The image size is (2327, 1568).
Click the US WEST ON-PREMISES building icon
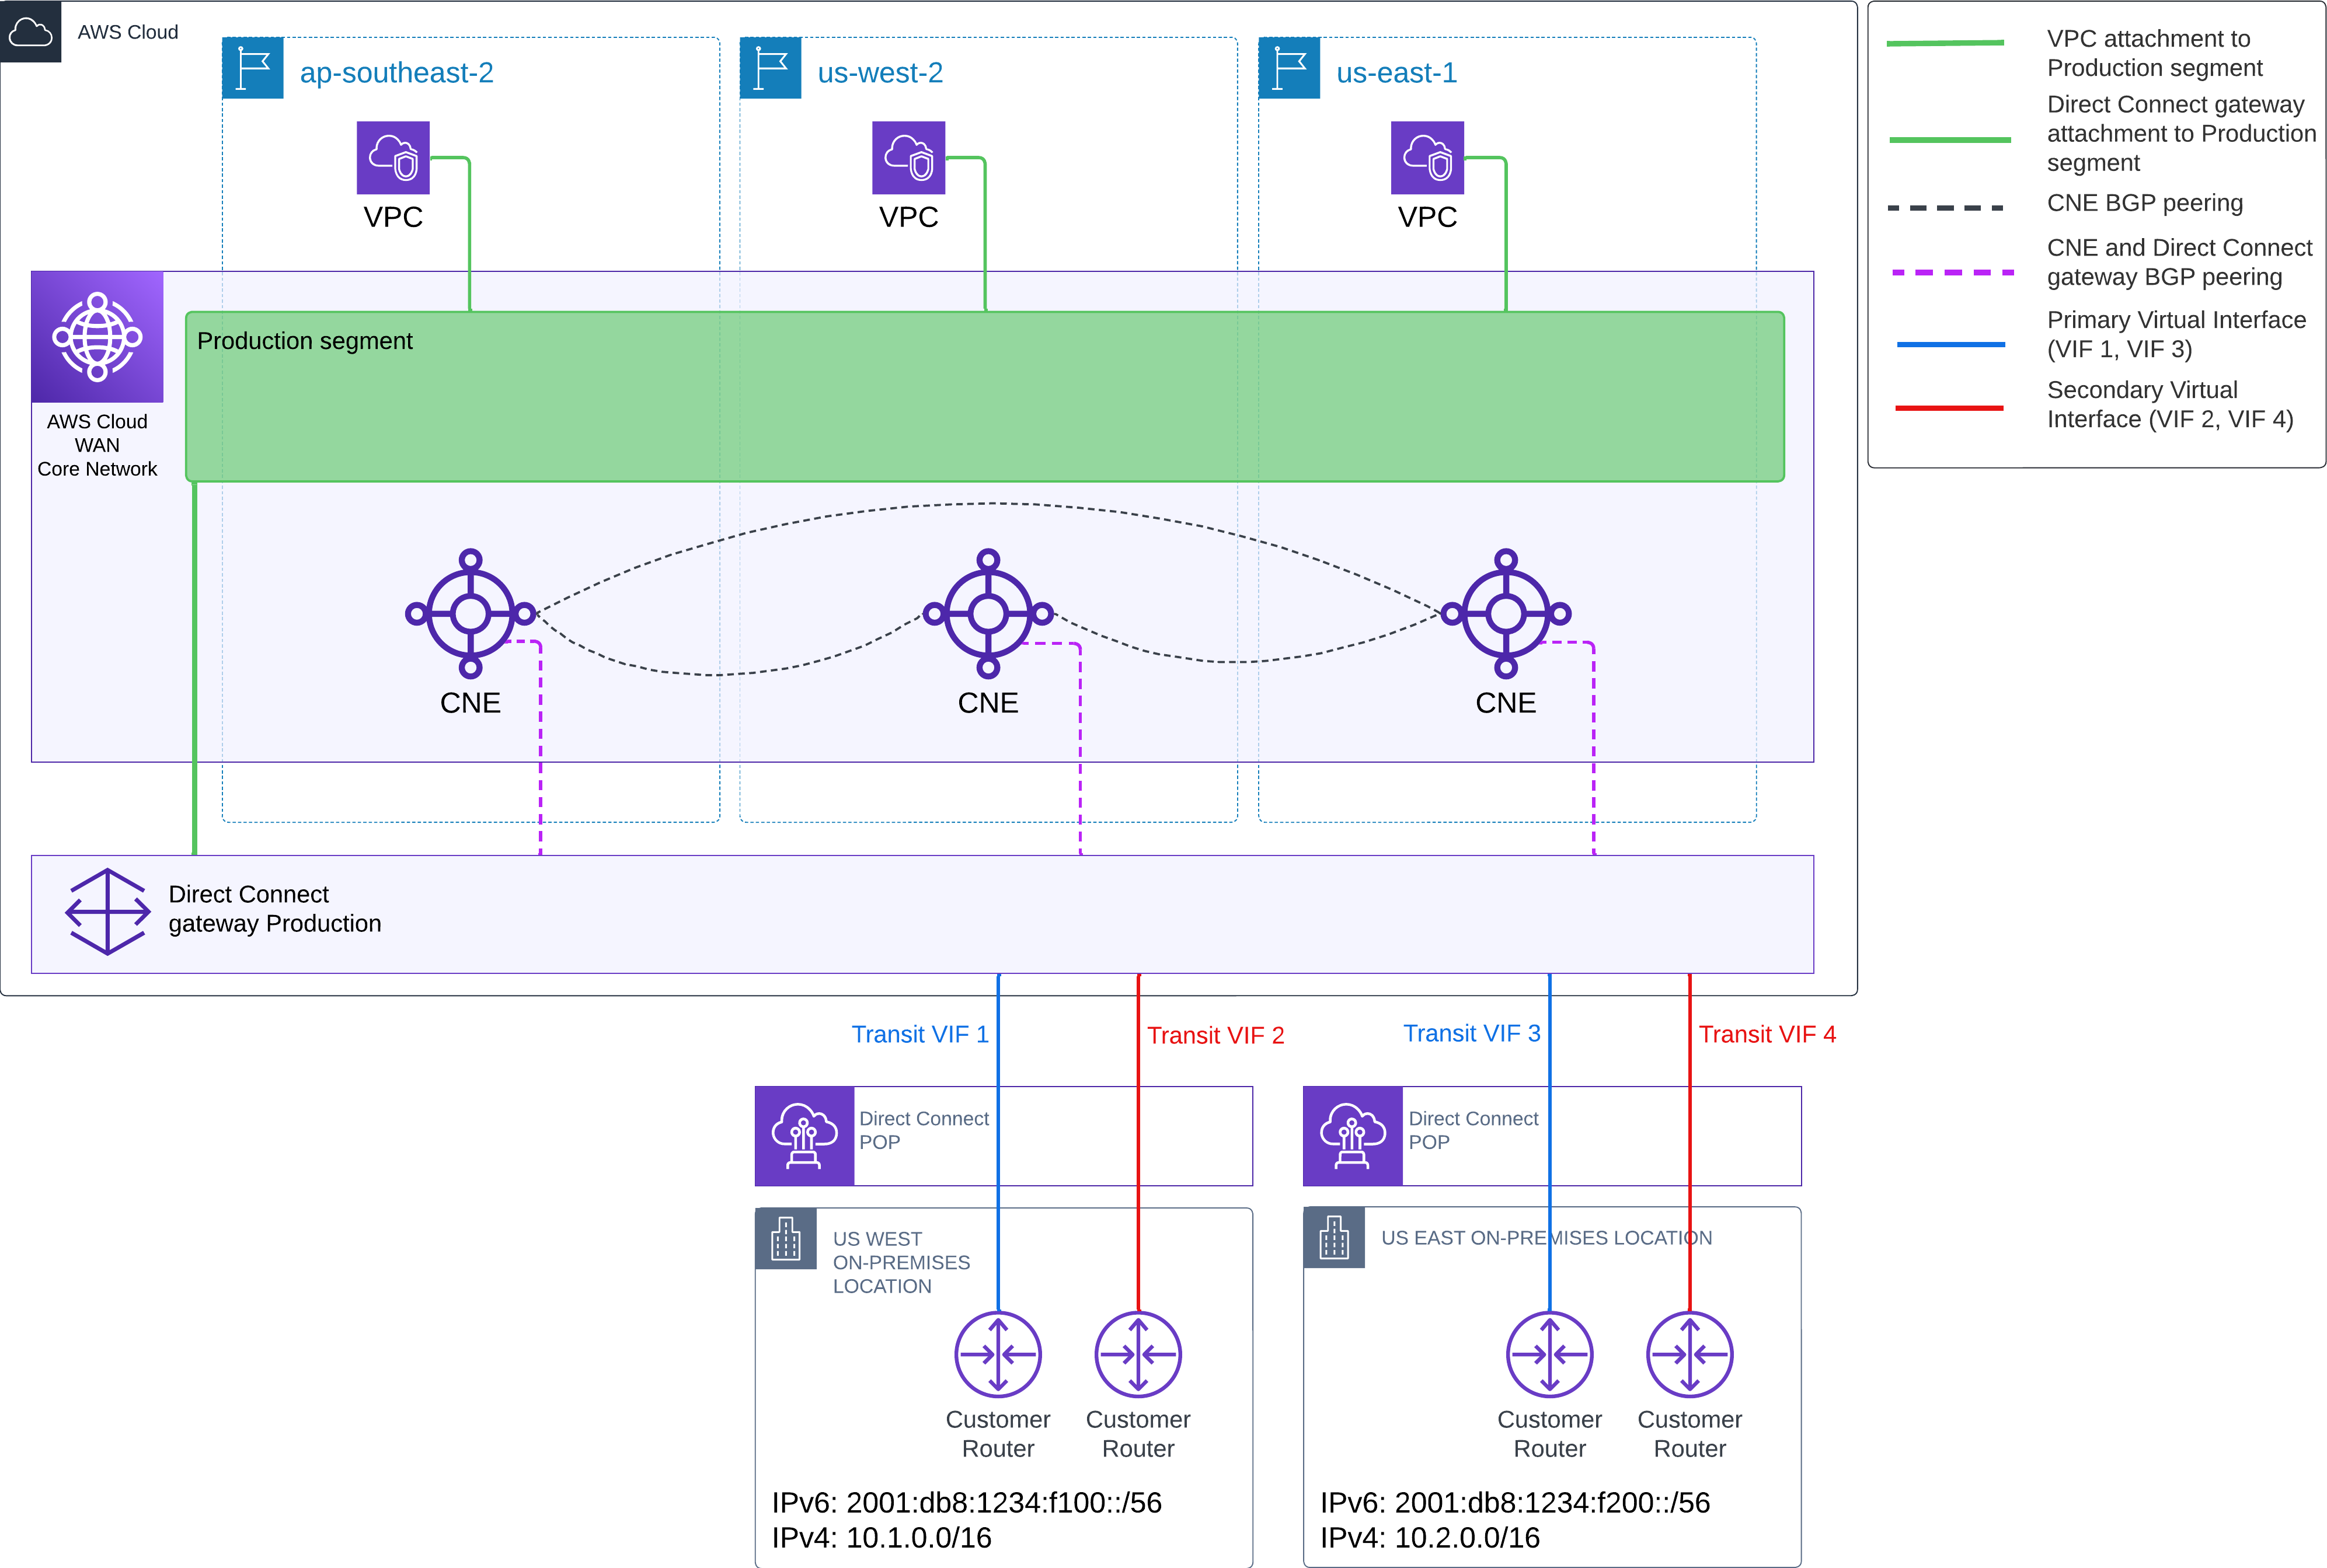785,1239
